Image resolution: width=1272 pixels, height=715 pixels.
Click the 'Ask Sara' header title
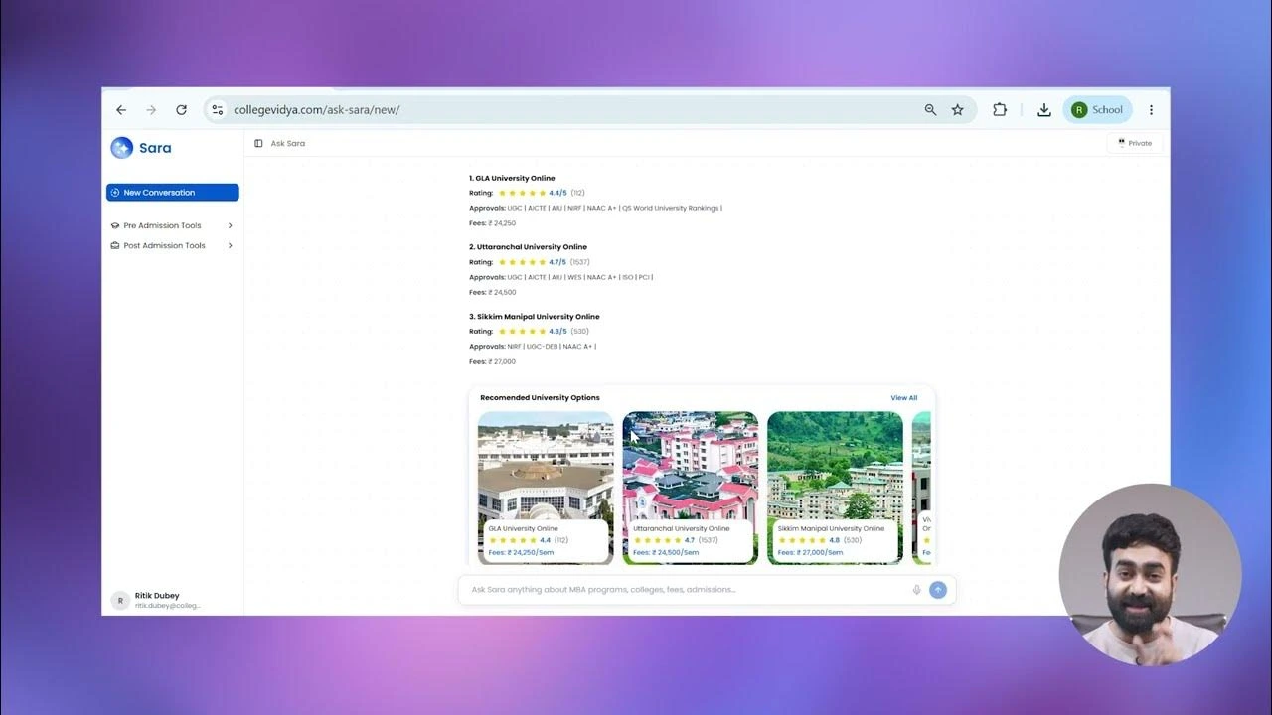pos(288,143)
